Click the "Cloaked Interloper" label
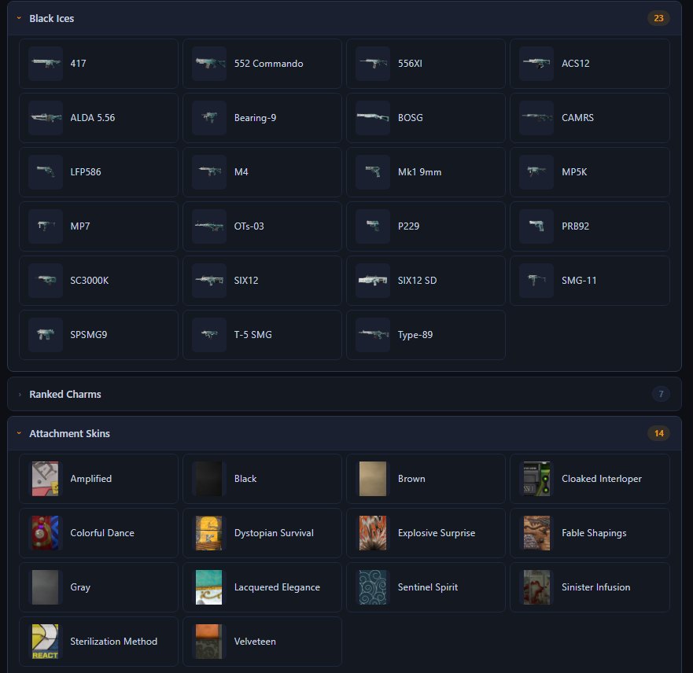This screenshot has width=693, height=673. pyautogui.click(x=602, y=479)
